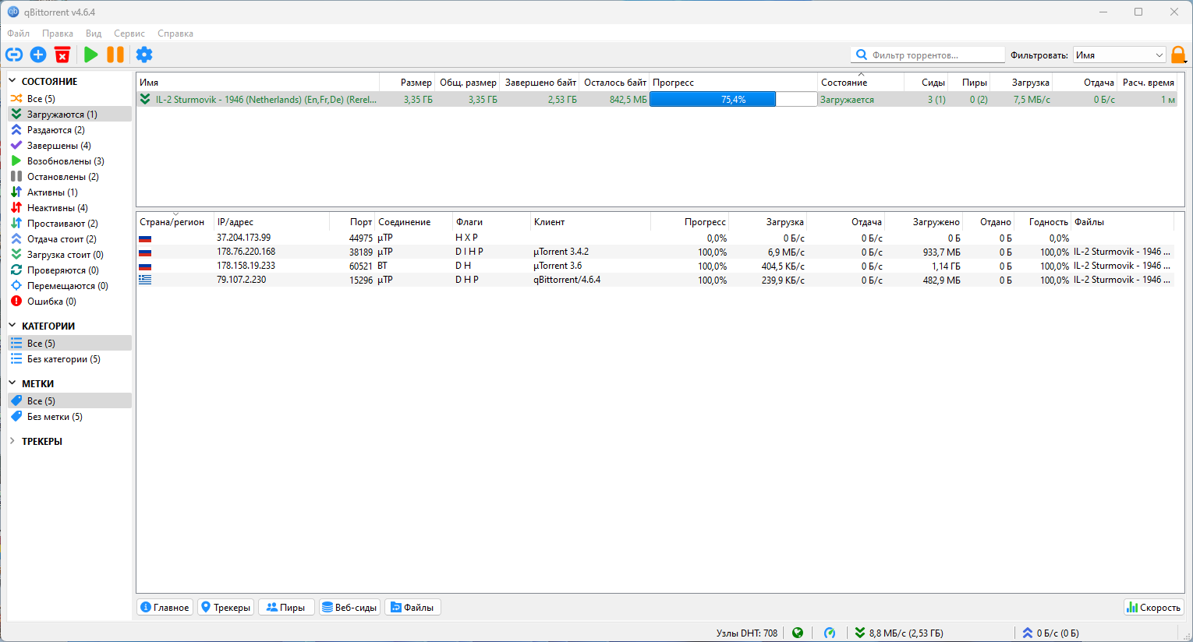Click the orange pause icon
This screenshot has height=642, width=1193.
pyautogui.click(x=115, y=55)
